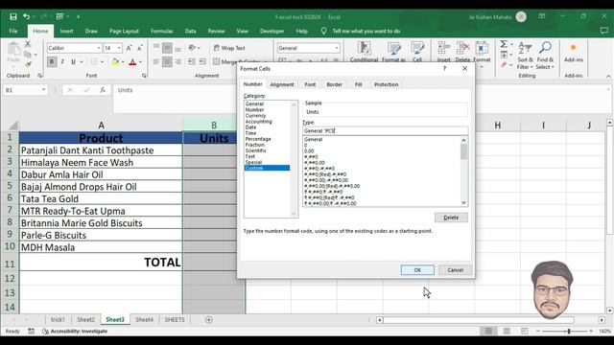Apply the Fill Color bucket icon
The height and width of the screenshot is (345, 614).
pyautogui.click(x=115, y=61)
